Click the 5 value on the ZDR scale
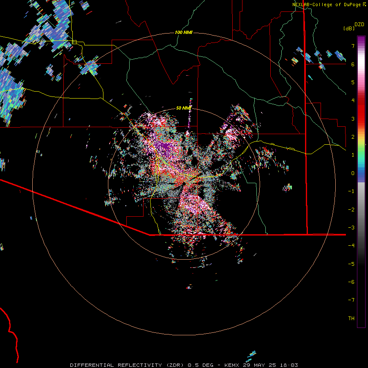 click(353, 82)
